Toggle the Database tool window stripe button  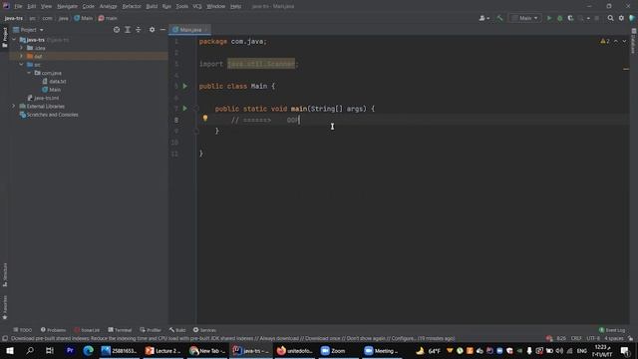pos(634,41)
